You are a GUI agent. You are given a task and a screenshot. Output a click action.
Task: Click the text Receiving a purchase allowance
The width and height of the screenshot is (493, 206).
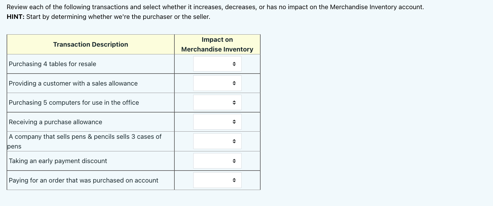(55, 122)
